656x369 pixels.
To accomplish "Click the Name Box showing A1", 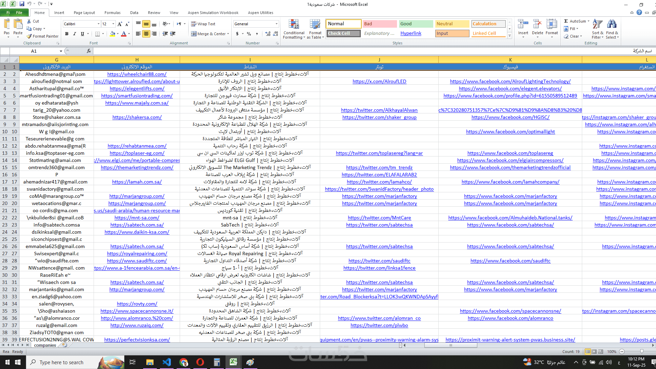I will [34, 51].
